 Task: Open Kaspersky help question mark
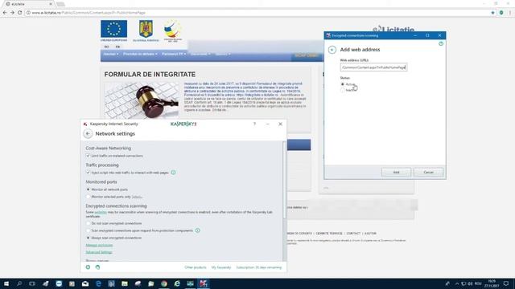tap(254, 124)
